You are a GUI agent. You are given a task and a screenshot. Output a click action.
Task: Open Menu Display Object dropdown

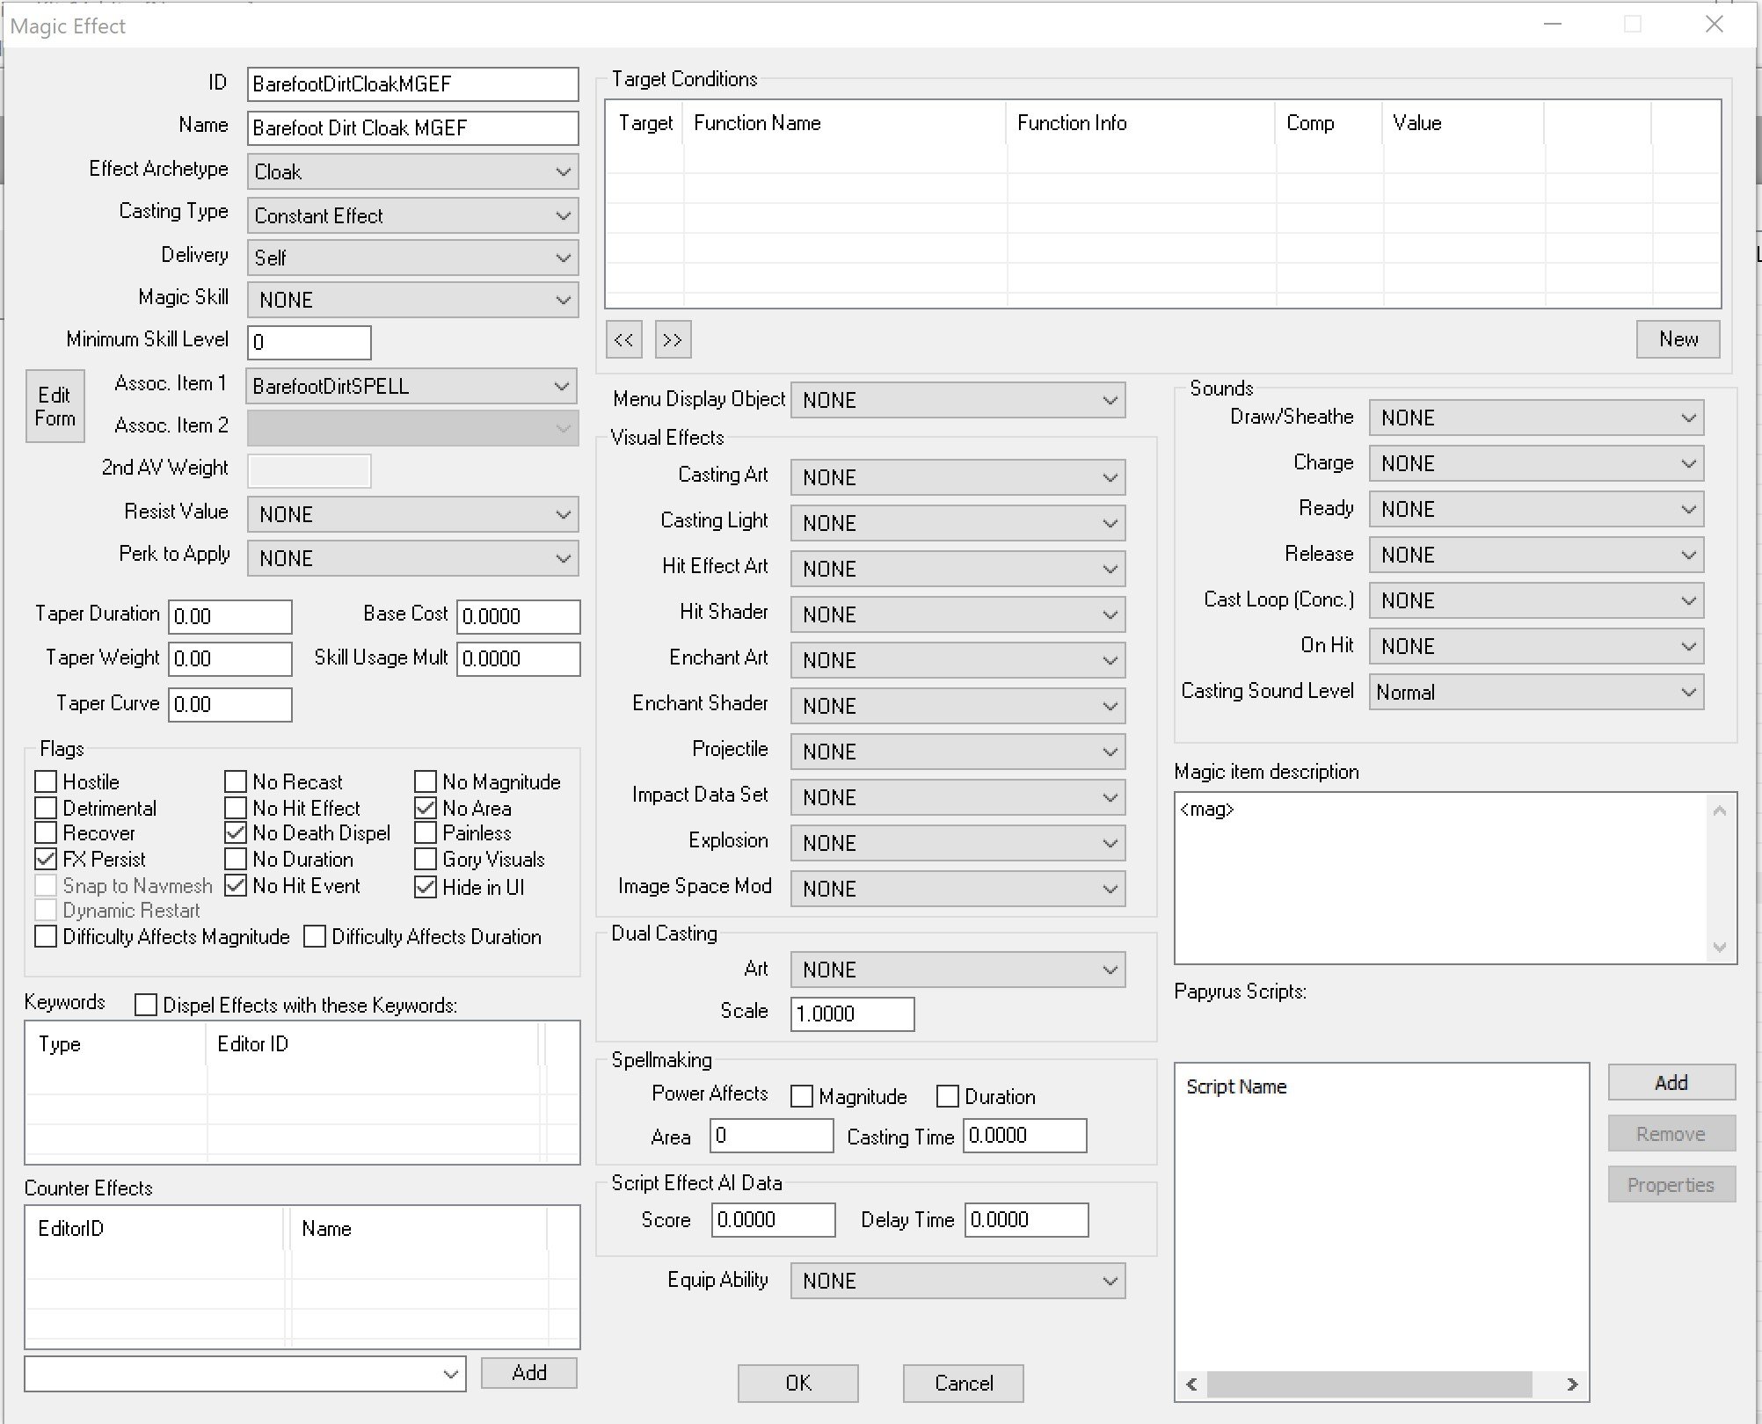(957, 400)
